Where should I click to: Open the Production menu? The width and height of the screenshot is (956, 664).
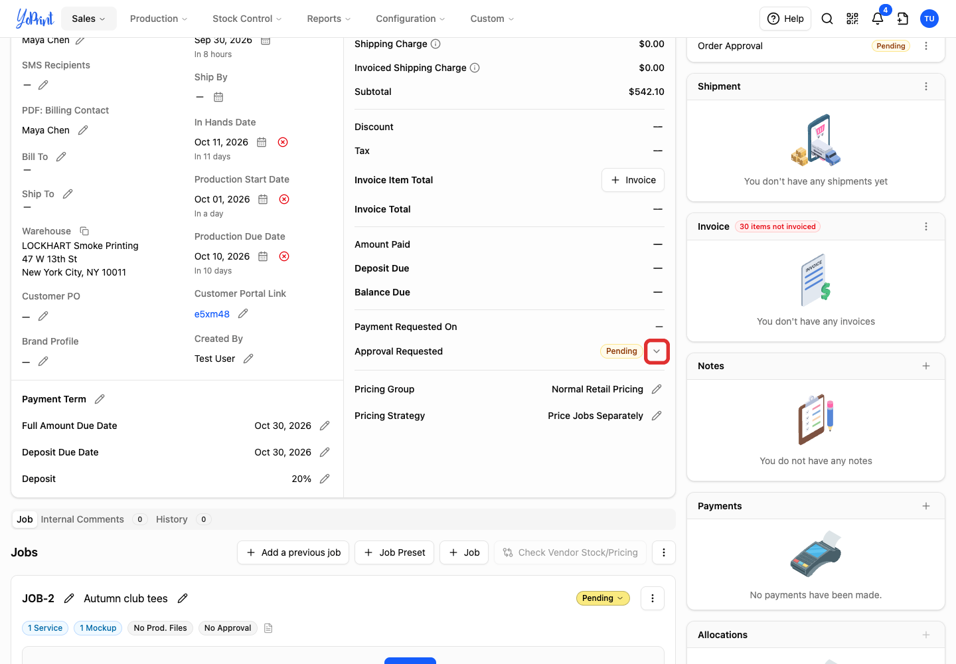click(x=159, y=19)
